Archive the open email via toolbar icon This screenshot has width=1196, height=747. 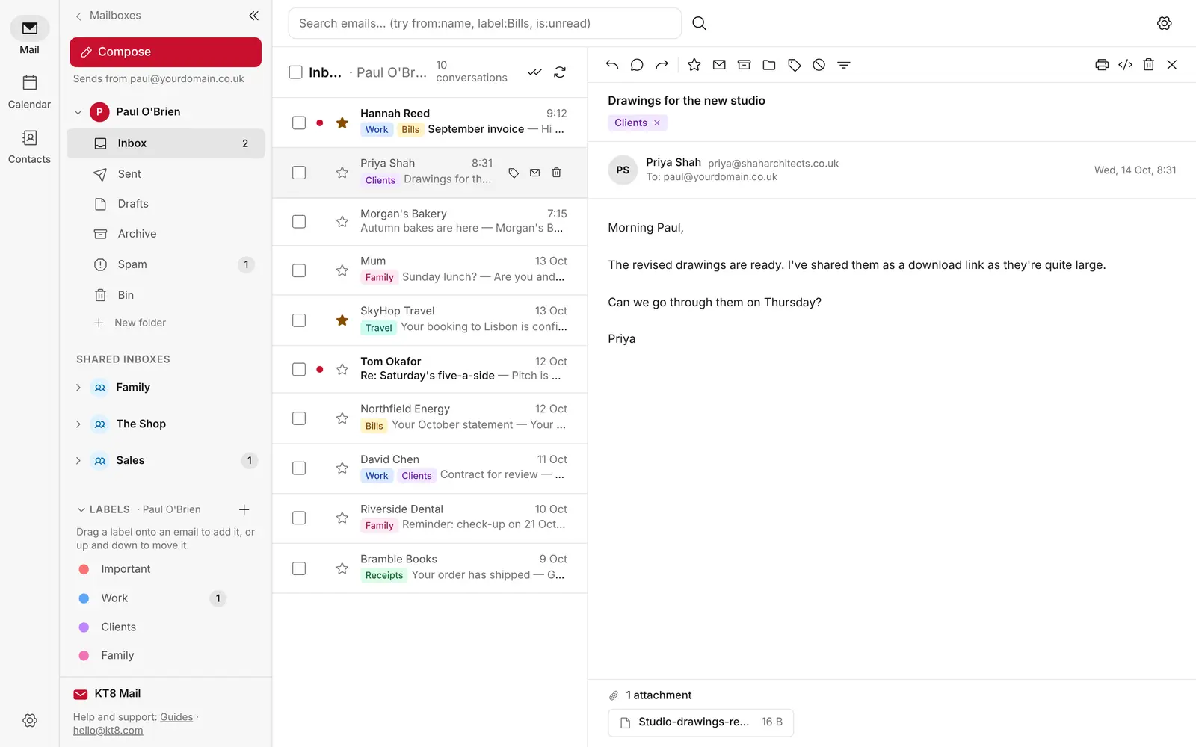(x=744, y=65)
